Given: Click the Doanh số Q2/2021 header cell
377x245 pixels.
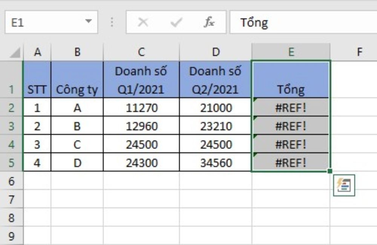Looking at the screenshot, I should coord(216,80).
